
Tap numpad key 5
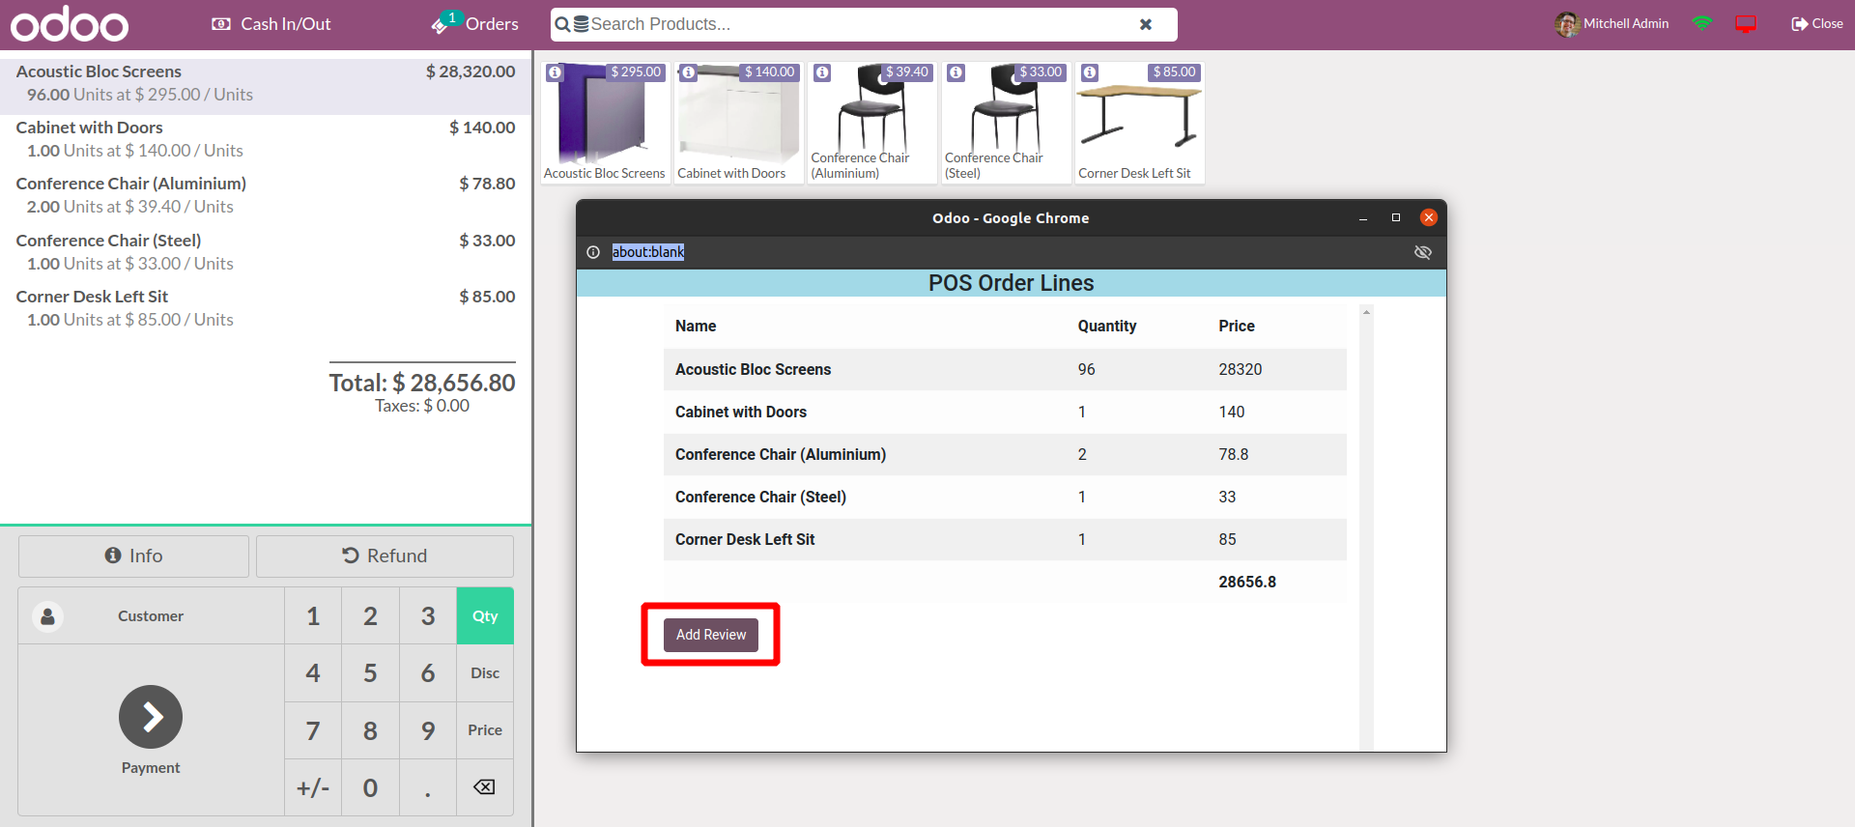pos(370,673)
